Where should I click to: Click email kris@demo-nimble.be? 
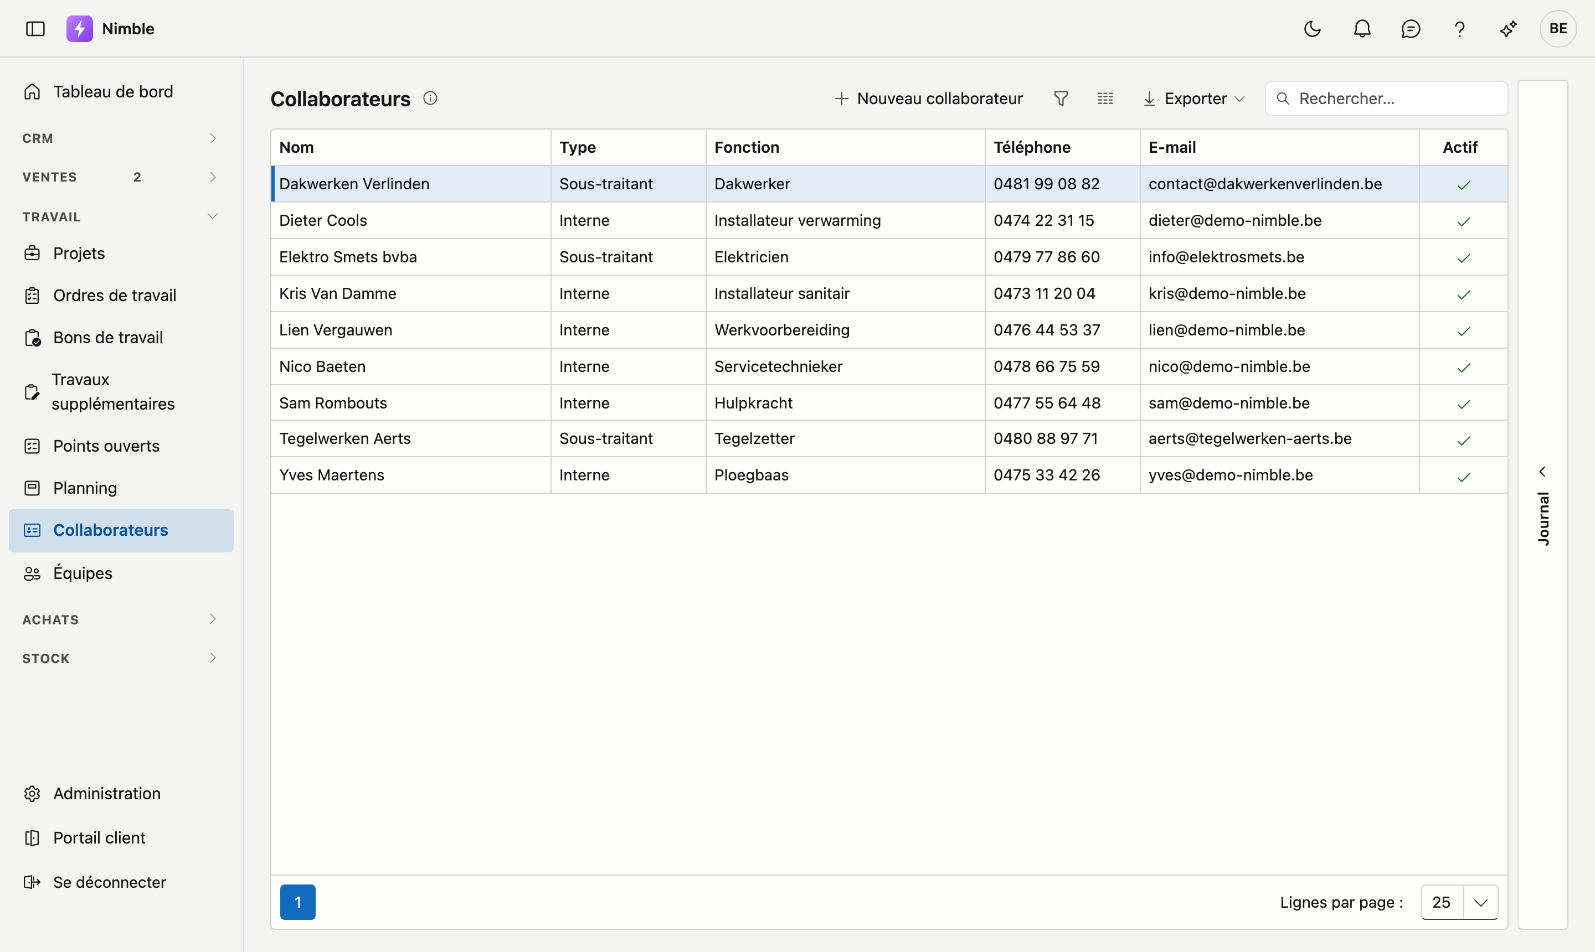pyautogui.click(x=1227, y=293)
